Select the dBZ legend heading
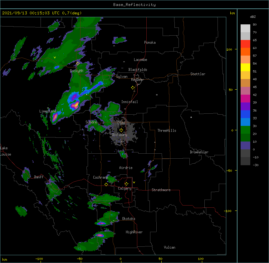 click(253, 17)
